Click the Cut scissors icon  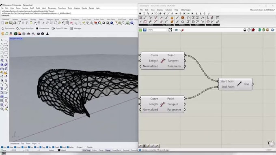[x=23, y=23]
